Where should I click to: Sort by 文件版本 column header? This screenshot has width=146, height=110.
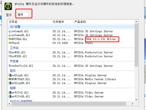click(62, 22)
